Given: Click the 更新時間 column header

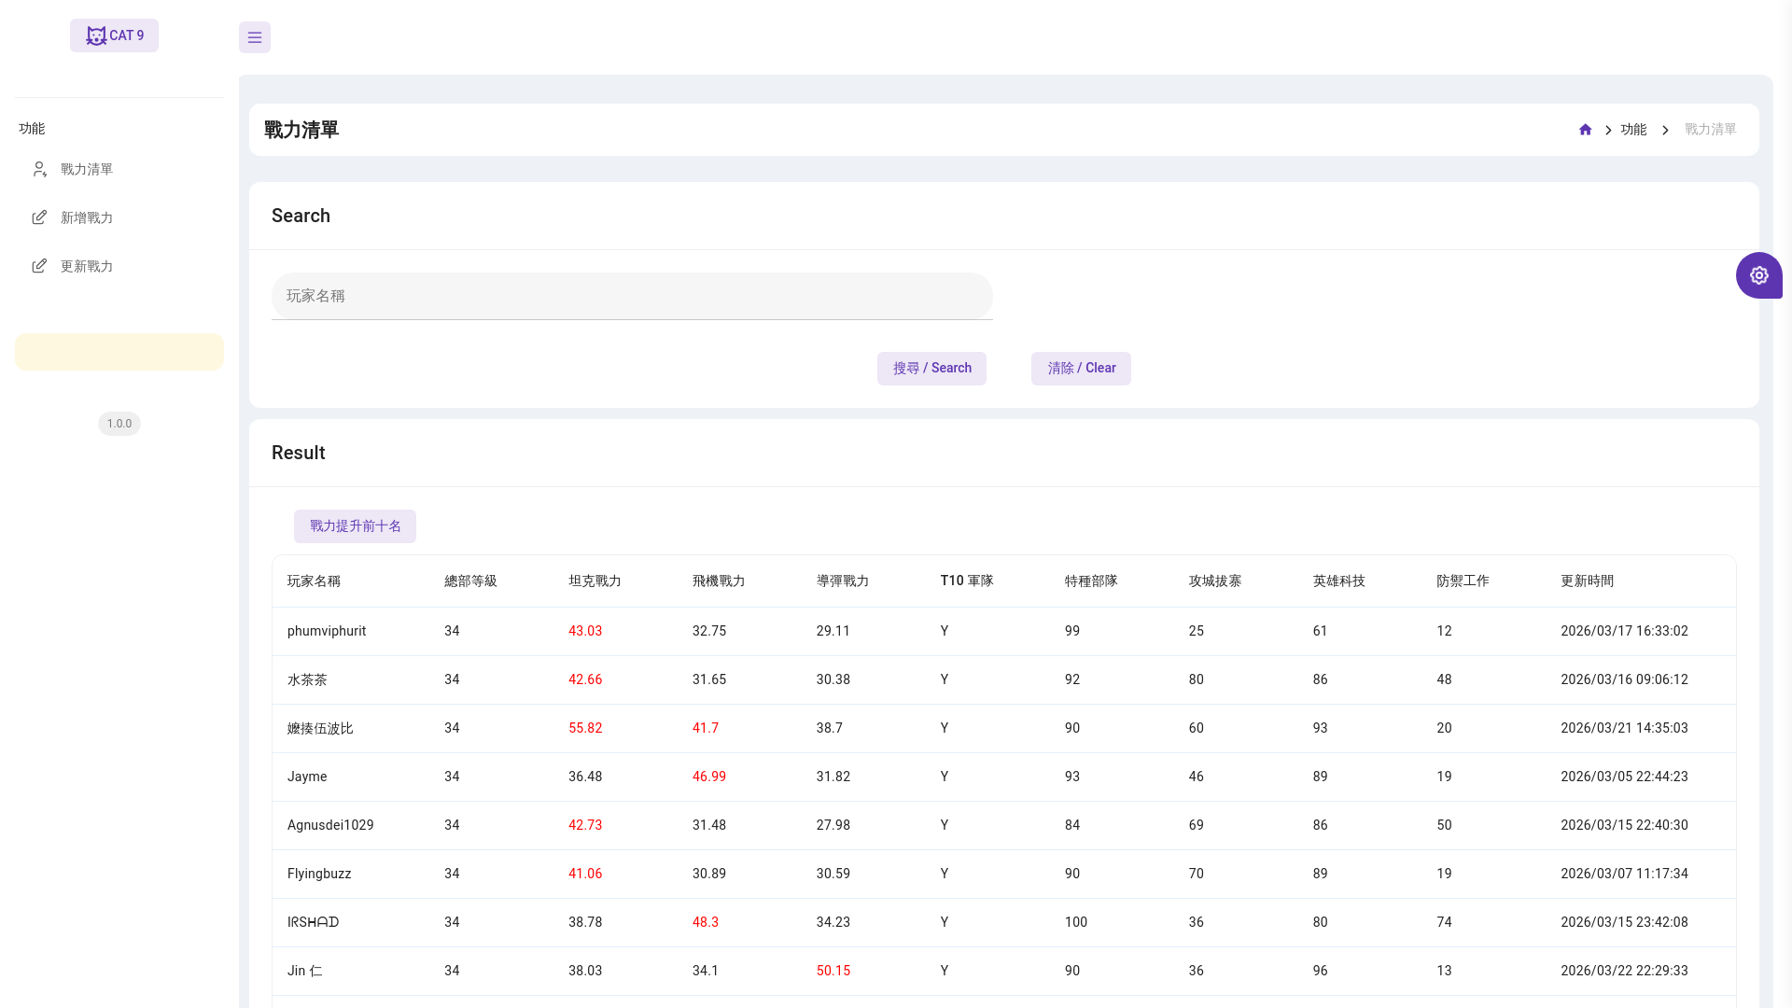Looking at the screenshot, I should [1587, 581].
